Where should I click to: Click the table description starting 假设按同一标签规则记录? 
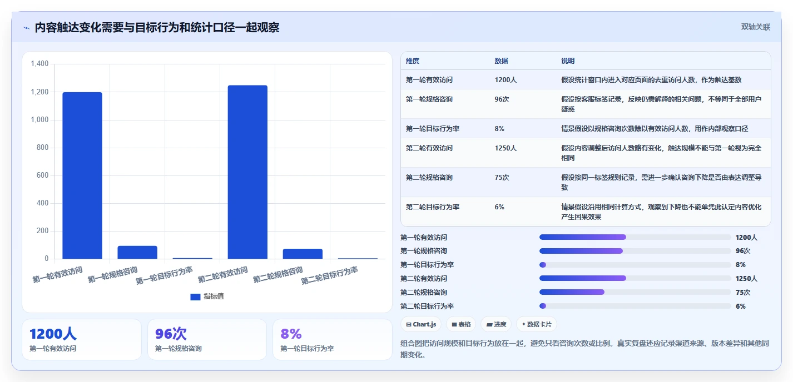pos(661,183)
